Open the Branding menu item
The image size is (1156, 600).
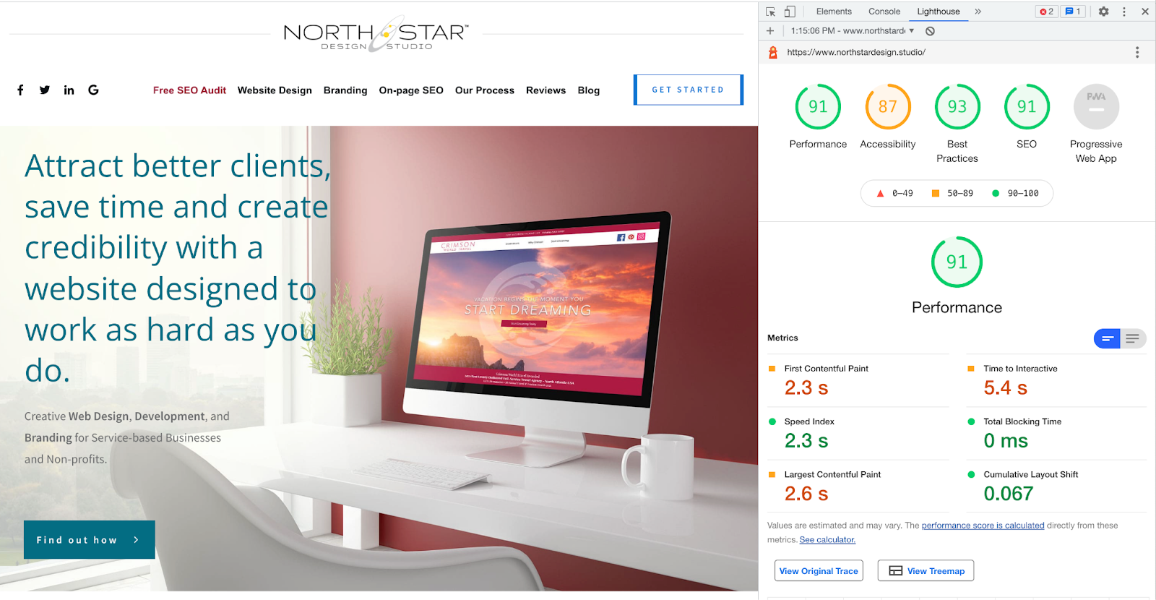345,90
